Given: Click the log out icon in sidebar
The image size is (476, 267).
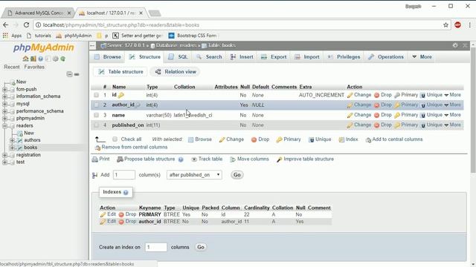Looking at the screenshot, I should (33, 59).
